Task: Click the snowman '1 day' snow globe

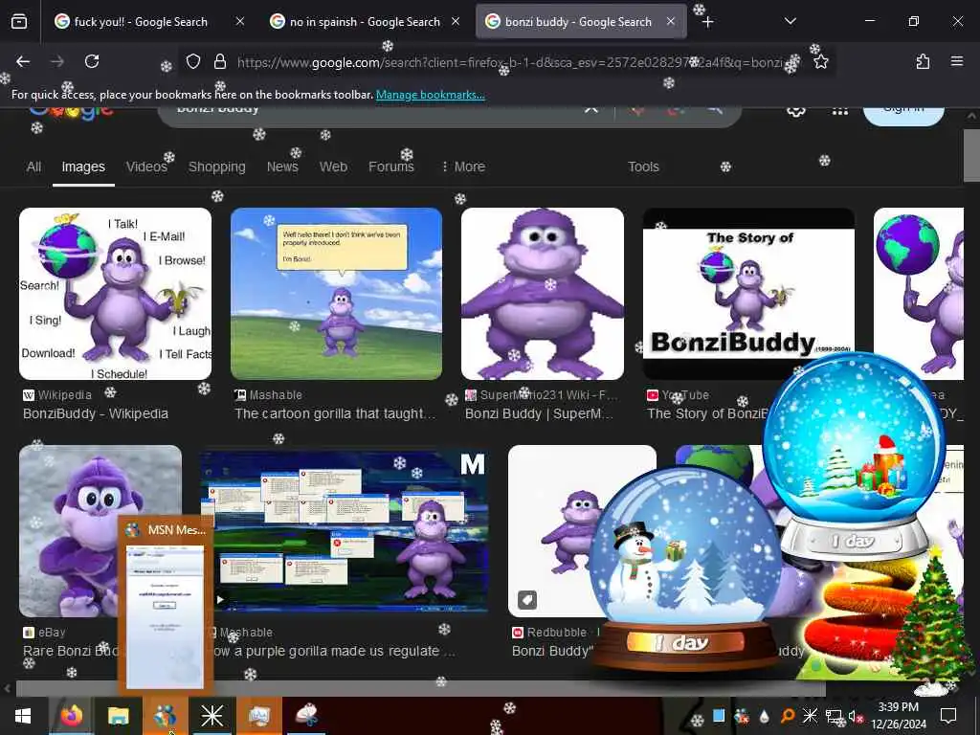Action: [685, 568]
